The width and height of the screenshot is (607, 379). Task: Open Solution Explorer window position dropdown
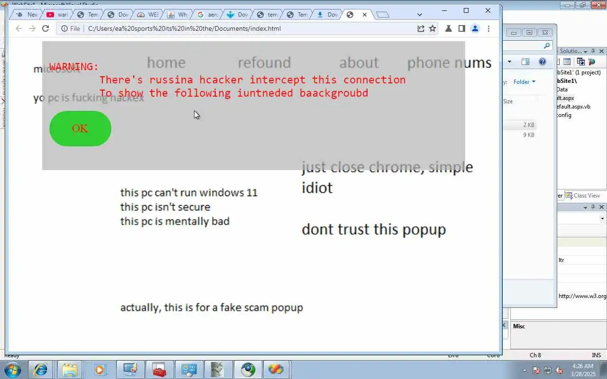pyautogui.click(x=585, y=51)
